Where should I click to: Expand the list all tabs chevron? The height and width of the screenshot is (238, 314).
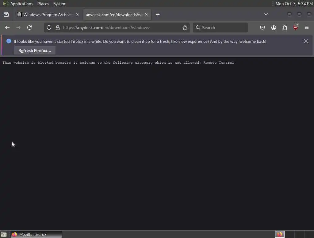[x=266, y=14]
